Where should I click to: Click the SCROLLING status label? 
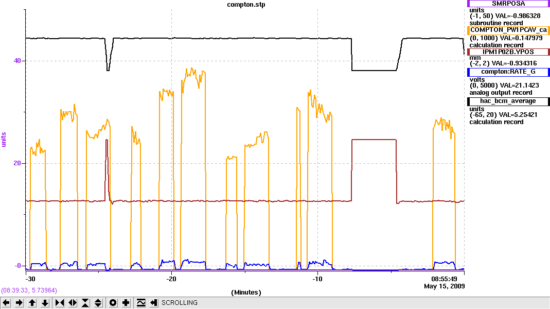[x=179, y=303]
